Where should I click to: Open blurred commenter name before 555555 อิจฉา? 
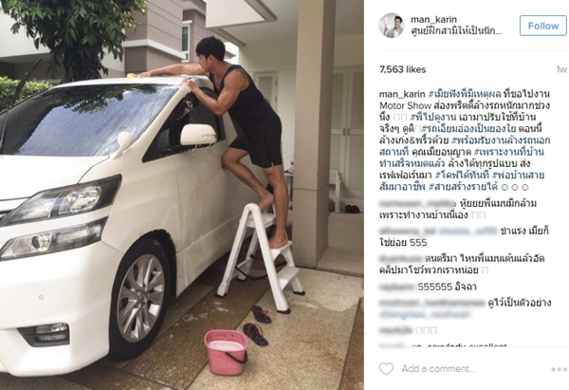coord(396,287)
